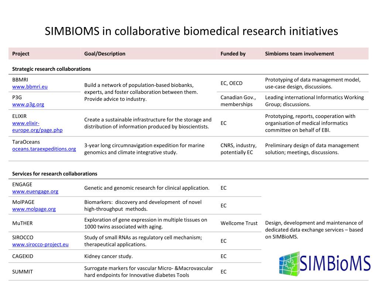Click the 'Goal/Description' column header
The height and width of the screenshot is (284, 378).
coord(104,54)
